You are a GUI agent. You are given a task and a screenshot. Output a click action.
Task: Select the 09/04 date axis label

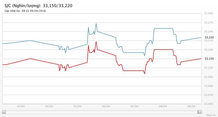(191, 106)
